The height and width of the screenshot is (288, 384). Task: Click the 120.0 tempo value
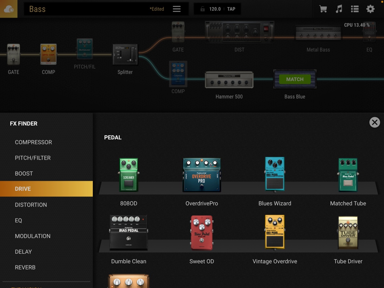(215, 9)
